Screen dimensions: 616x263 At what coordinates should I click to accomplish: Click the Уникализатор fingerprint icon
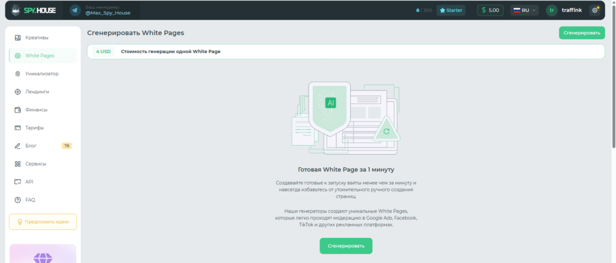pos(17,73)
